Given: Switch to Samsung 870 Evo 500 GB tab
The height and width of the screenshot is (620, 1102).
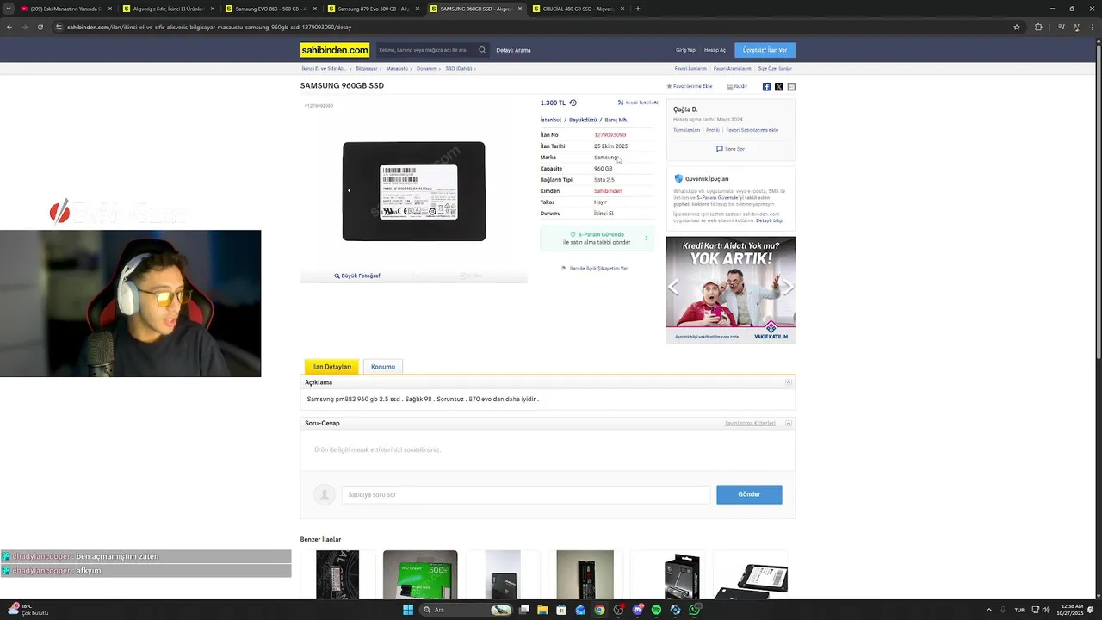Looking at the screenshot, I should (373, 9).
